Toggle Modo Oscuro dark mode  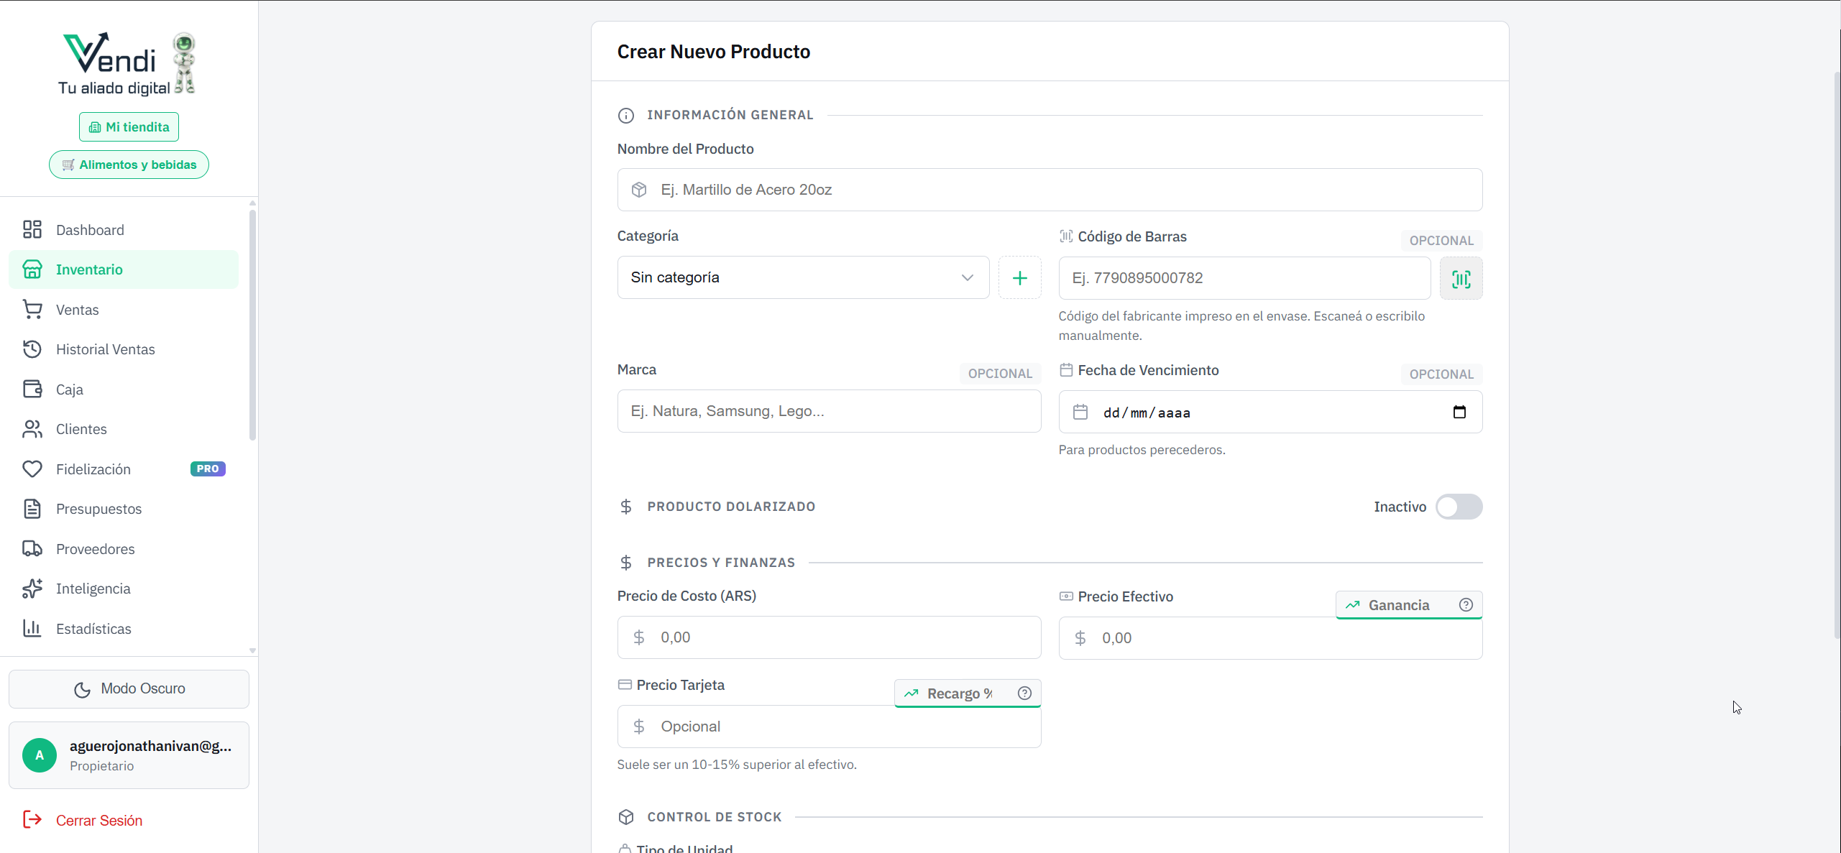click(129, 688)
